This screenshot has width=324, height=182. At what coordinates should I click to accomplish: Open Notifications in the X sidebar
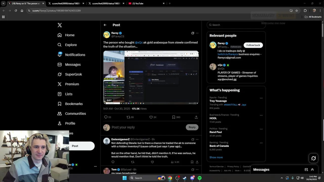click(71, 55)
